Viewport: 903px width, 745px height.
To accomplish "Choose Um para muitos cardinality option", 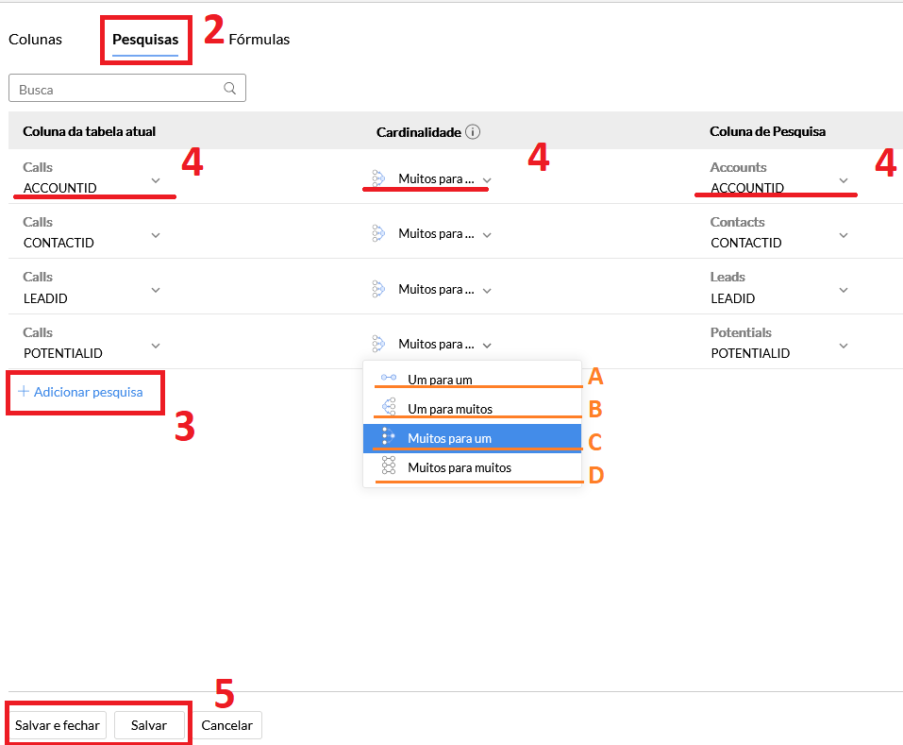I will click(472, 409).
